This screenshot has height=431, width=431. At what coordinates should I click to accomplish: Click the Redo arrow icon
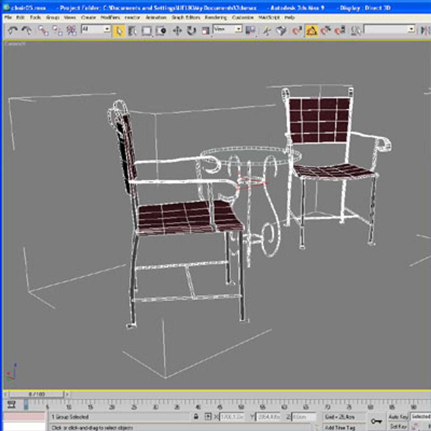27,30
